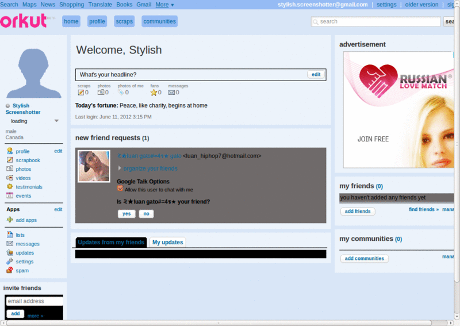
Task: Click the edit link next to Apps
Action: click(58, 209)
